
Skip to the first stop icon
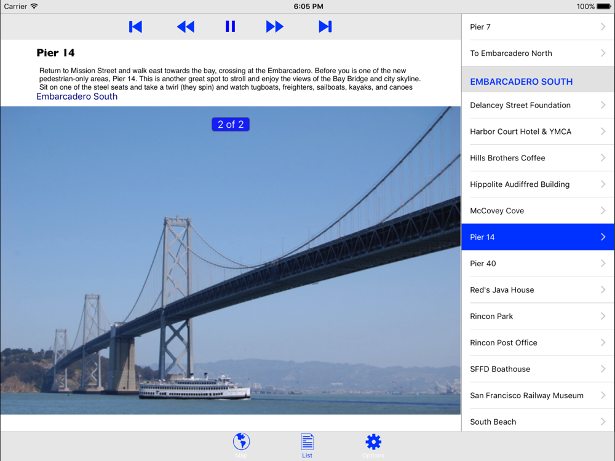[135, 26]
